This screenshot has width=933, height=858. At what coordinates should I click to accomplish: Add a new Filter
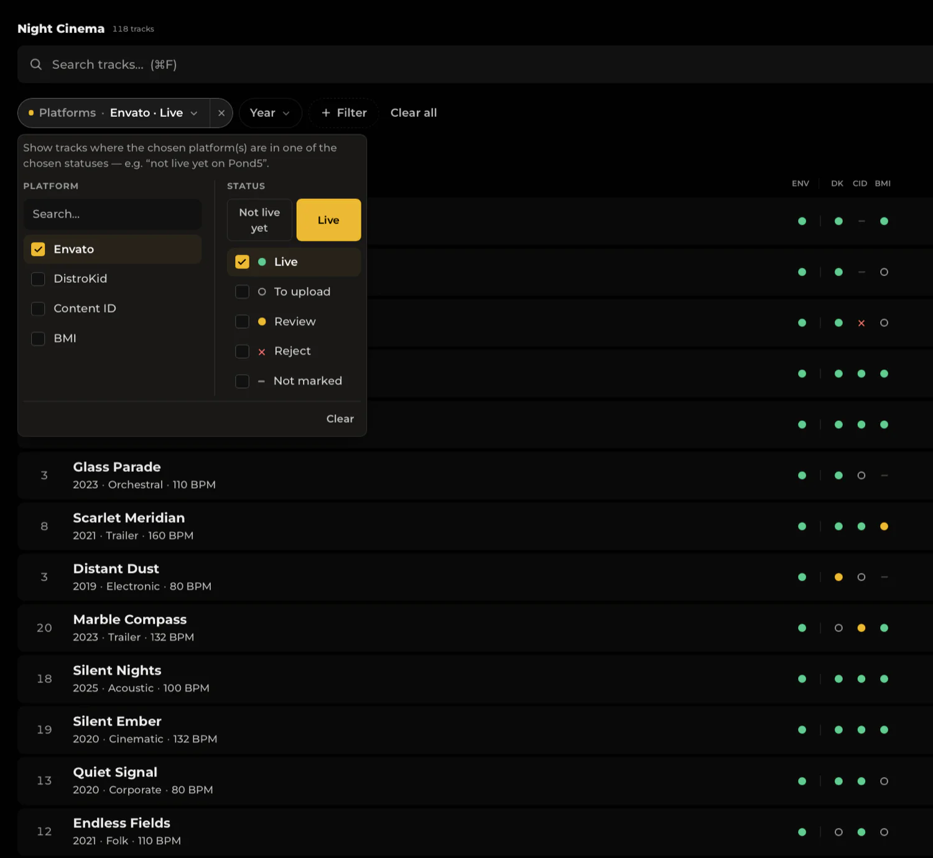[344, 113]
